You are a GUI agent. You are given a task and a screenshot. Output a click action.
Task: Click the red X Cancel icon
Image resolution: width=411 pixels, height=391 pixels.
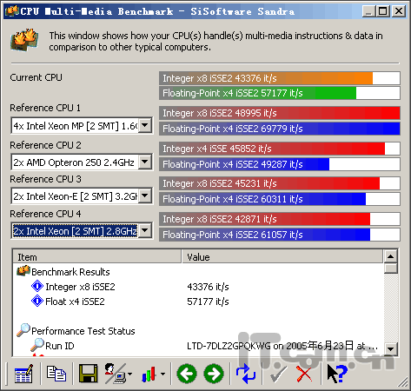click(x=304, y=374)
